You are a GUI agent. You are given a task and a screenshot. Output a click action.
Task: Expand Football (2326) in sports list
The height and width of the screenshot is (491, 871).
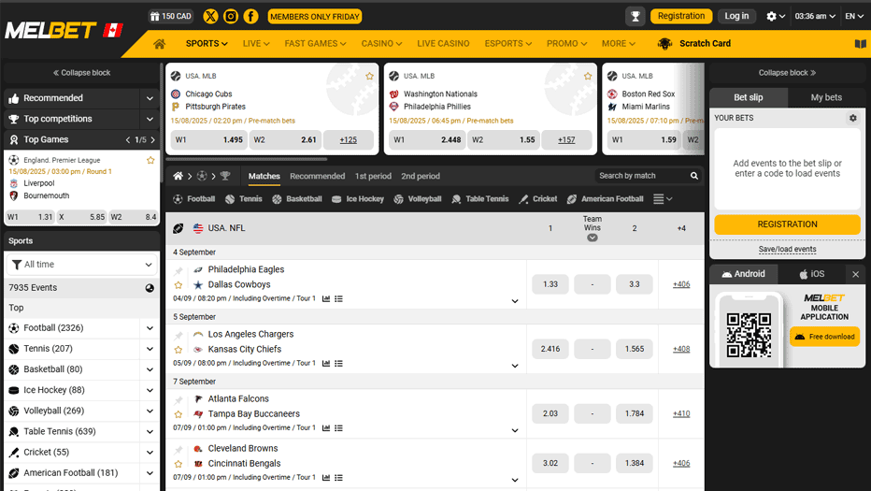pyautogui.click(x=150, y=328)
